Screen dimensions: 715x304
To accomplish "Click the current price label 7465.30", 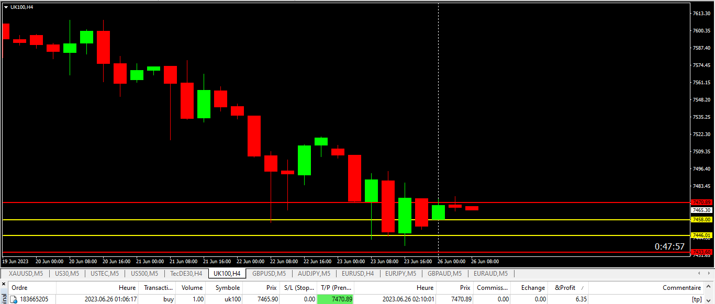I will [x=701, y=210].
